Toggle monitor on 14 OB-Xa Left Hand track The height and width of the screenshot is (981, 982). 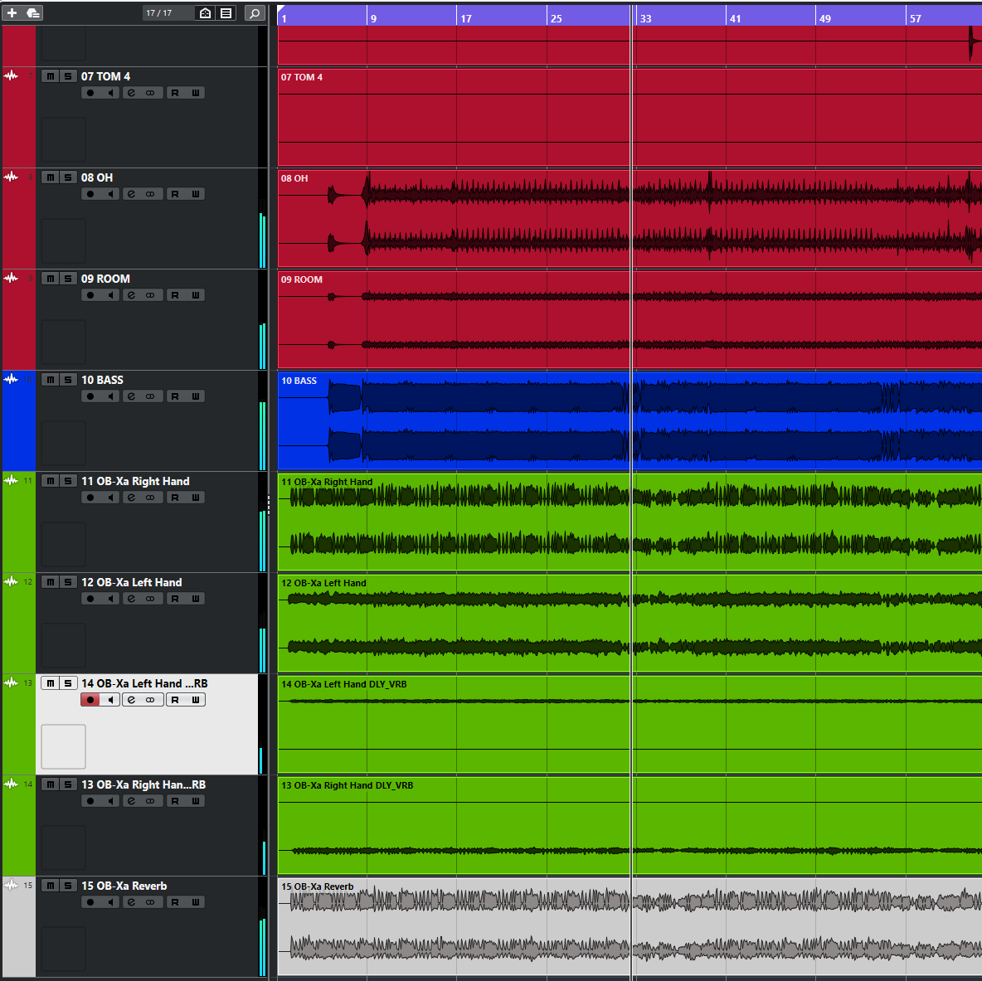110,700
